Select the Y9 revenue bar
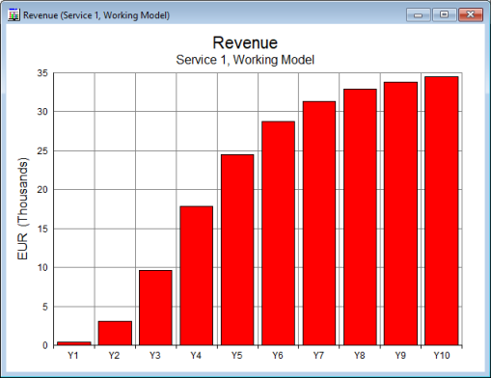Viewport: 491px width, 378px height. pos(400,214)
